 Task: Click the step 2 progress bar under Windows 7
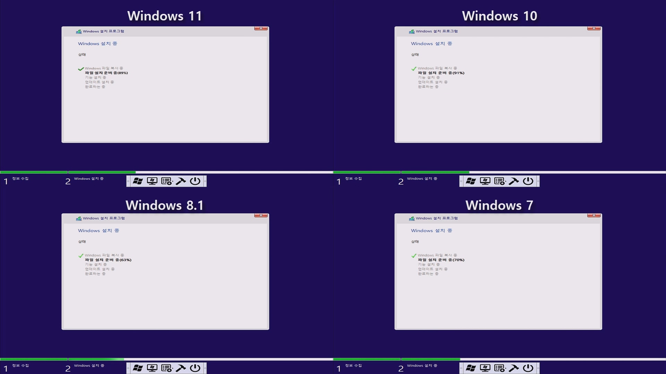(533, 359)
